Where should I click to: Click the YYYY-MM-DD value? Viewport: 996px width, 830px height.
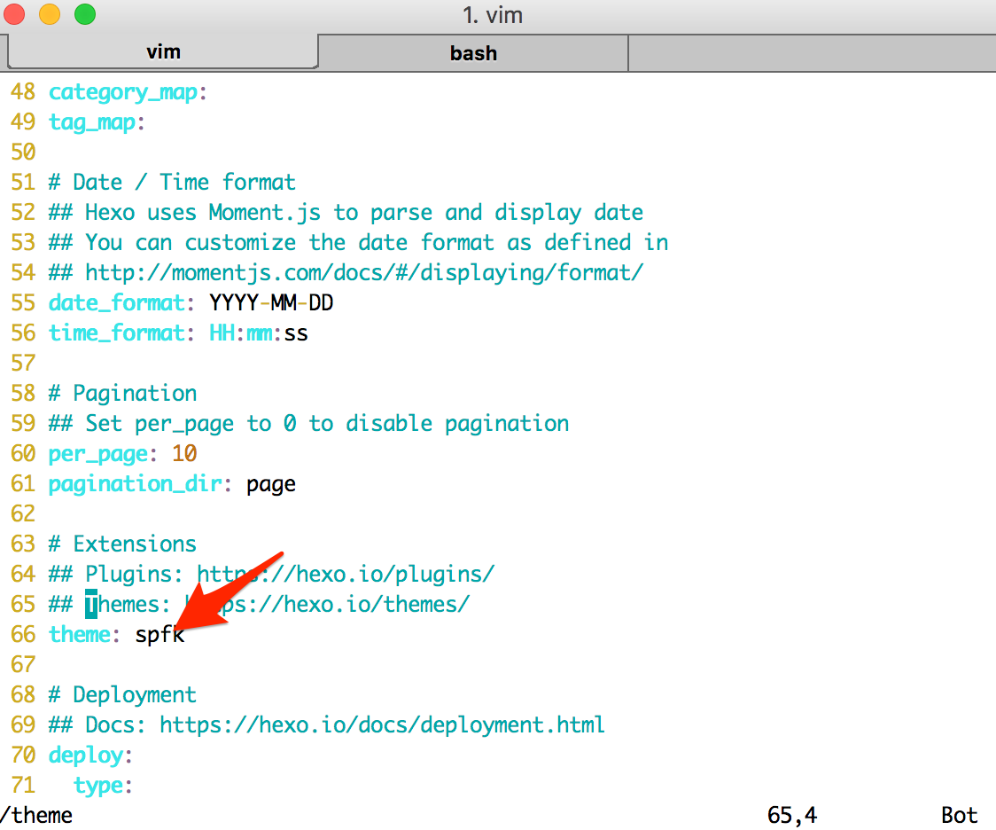(271, 303)
